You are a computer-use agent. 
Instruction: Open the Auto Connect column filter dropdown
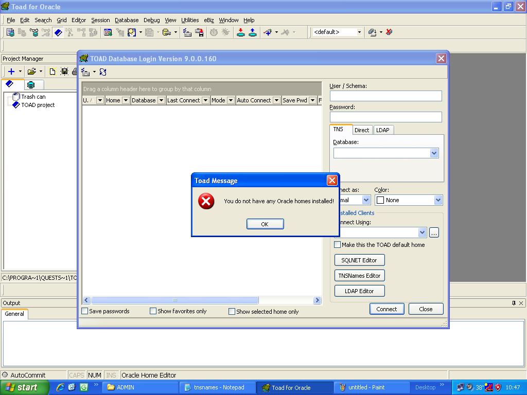click(x=276, y=100)
